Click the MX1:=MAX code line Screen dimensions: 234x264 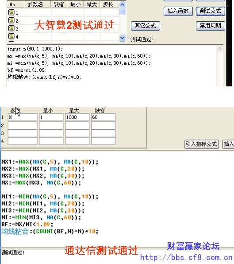tap(50, 162)
